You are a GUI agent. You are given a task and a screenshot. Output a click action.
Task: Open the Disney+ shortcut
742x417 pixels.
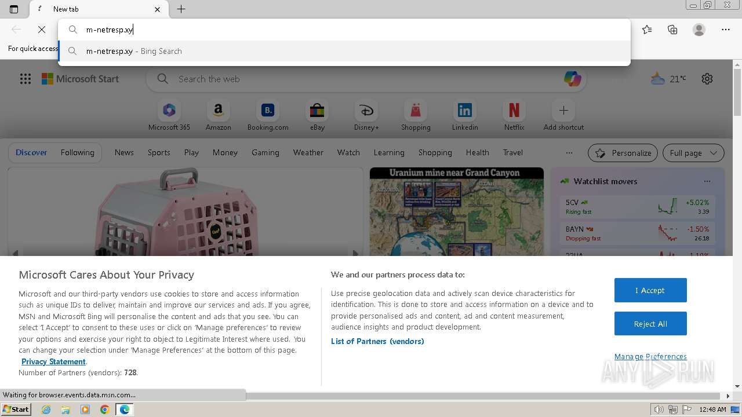(366, 115)
